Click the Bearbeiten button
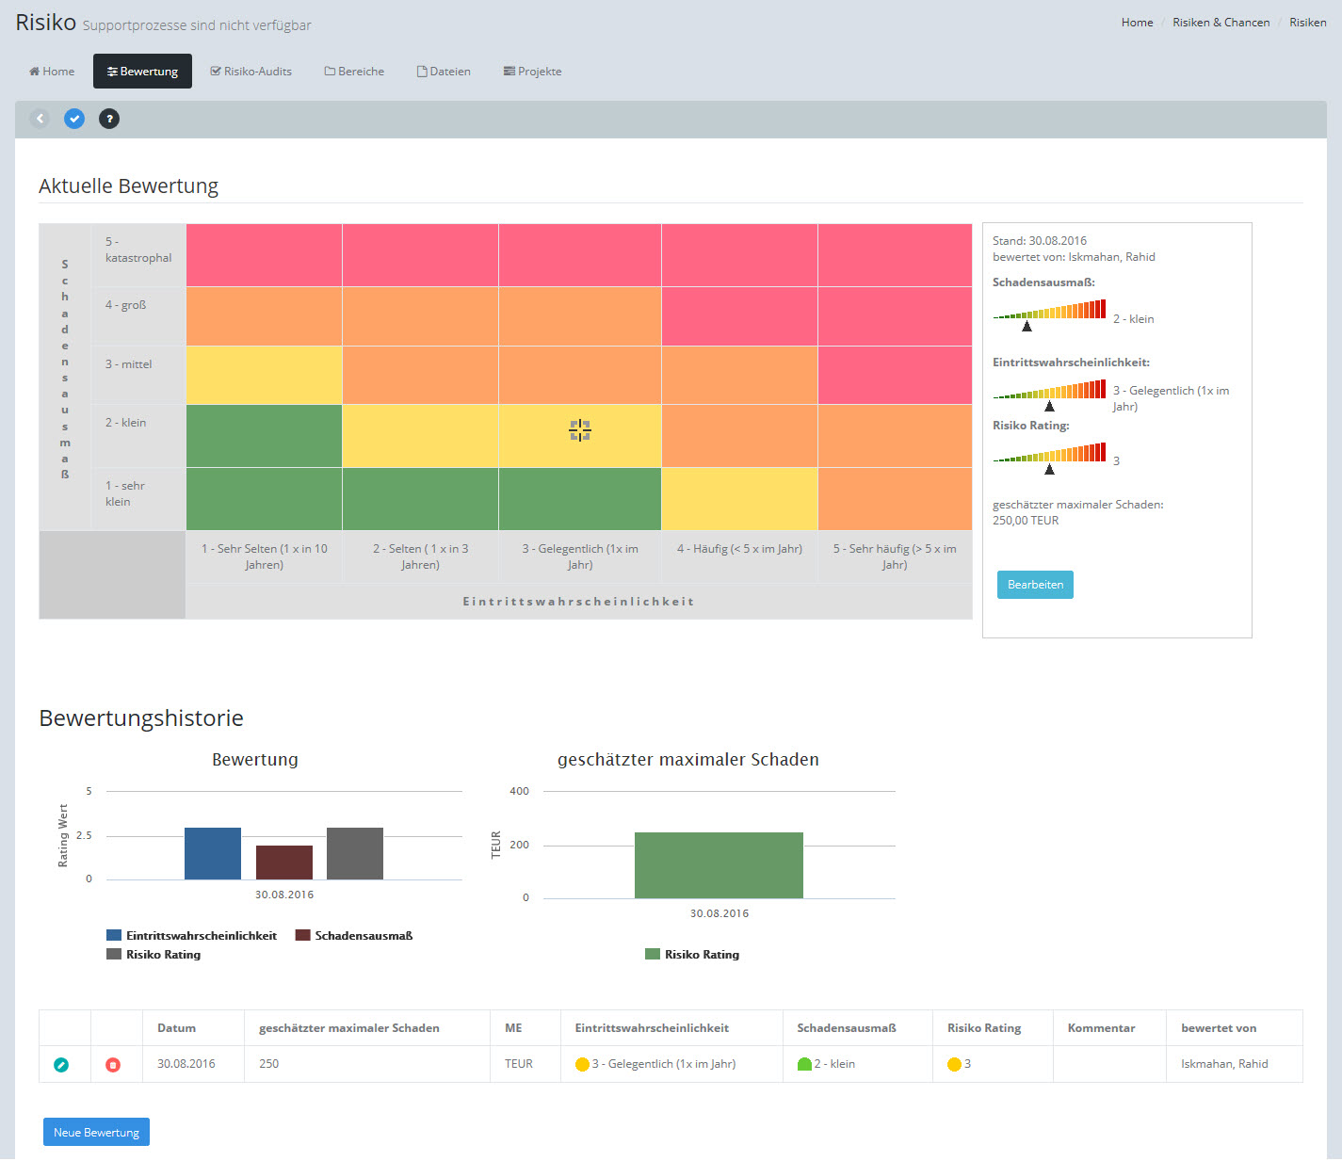This screenshot has height=1161, width=1342. (x=1035, y=585)
